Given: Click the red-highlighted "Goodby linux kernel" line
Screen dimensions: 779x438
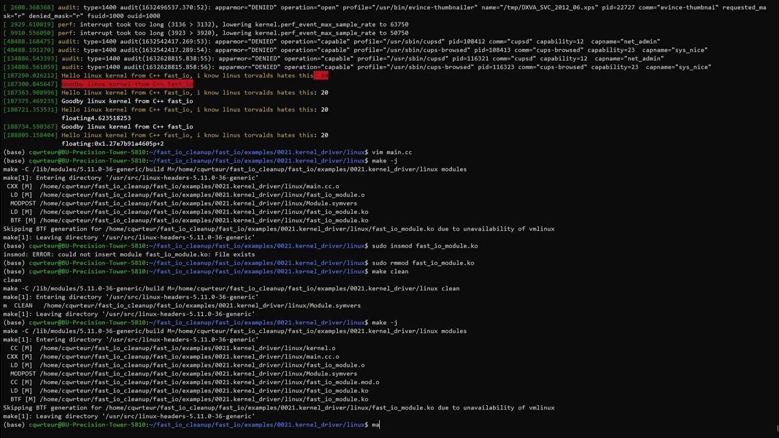Looking at the screenshot, I should [x=127, y=84].
